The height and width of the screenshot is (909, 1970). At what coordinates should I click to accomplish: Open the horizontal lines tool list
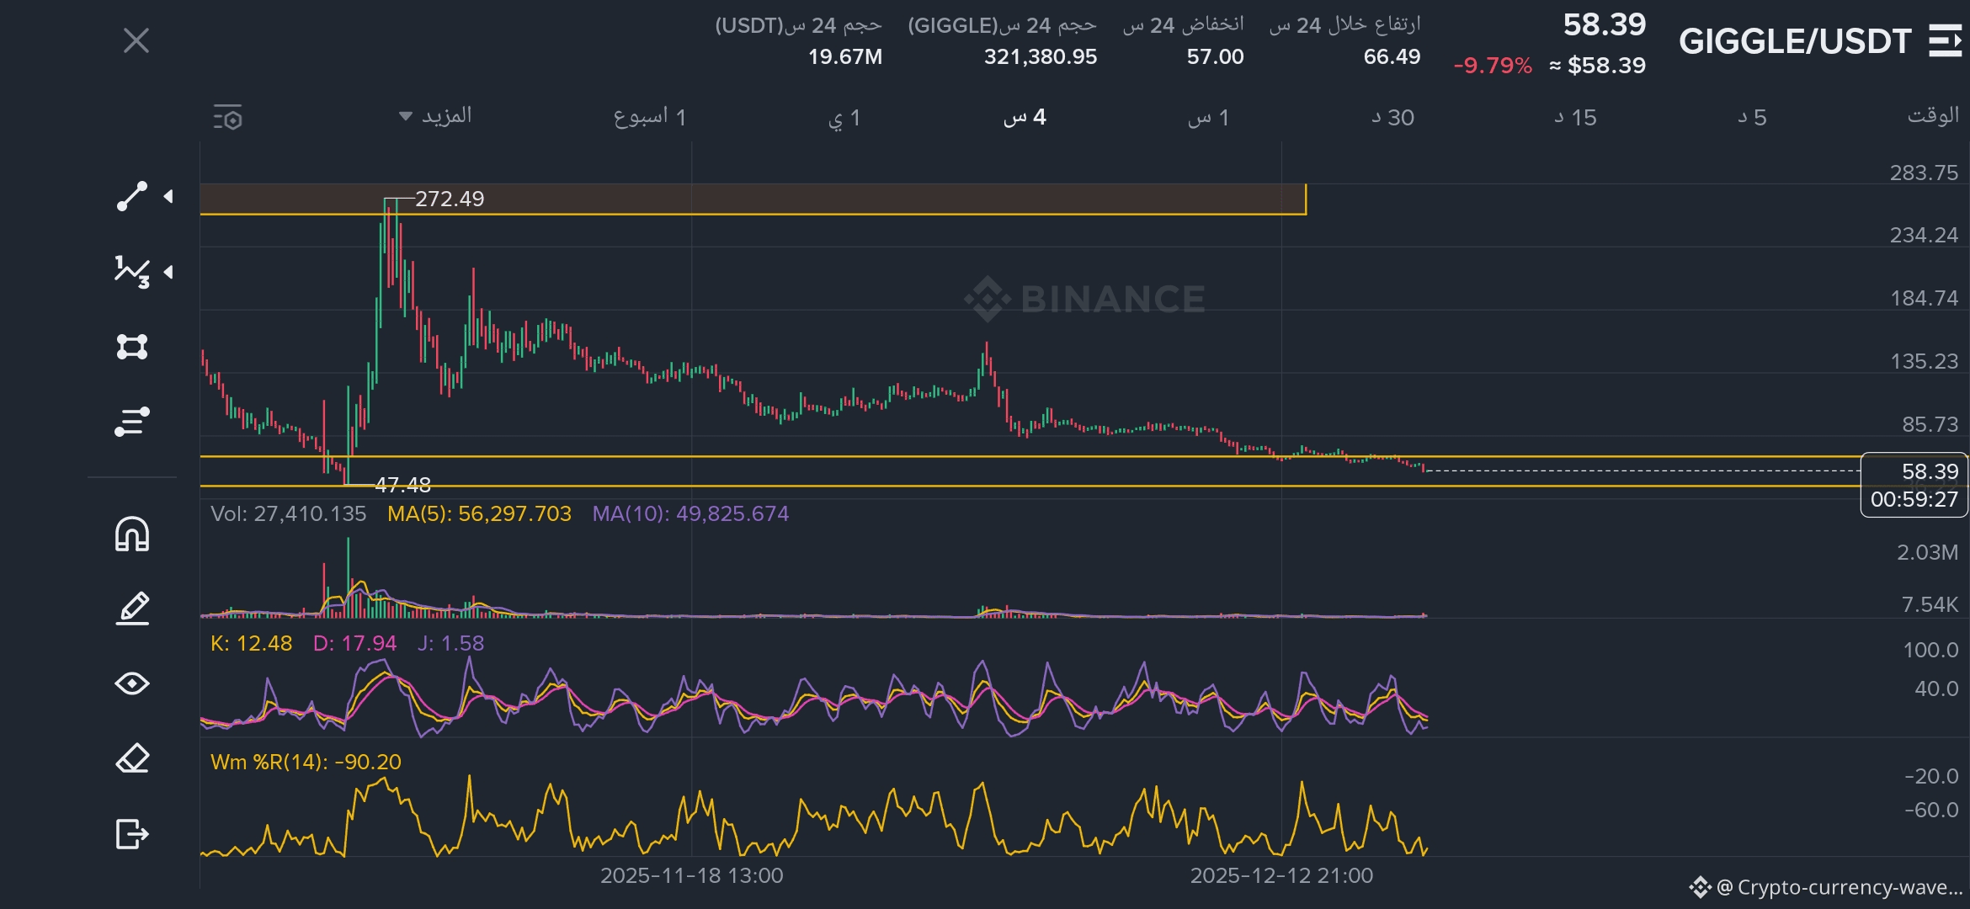click(132, 421)
